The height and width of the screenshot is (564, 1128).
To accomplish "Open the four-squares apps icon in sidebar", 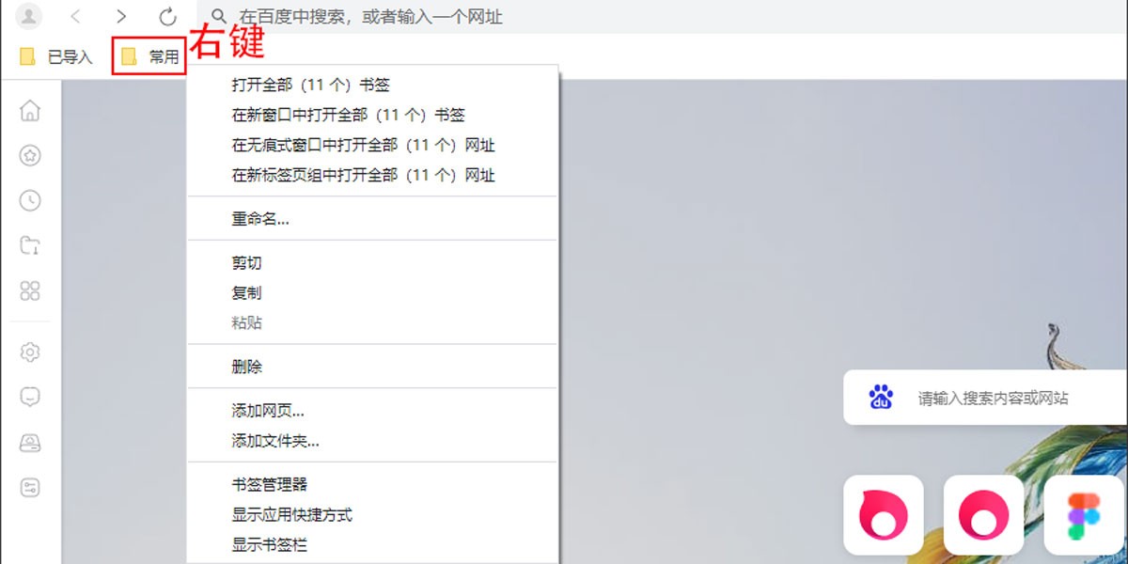I will pyautogui.click(x=30, y=290).
